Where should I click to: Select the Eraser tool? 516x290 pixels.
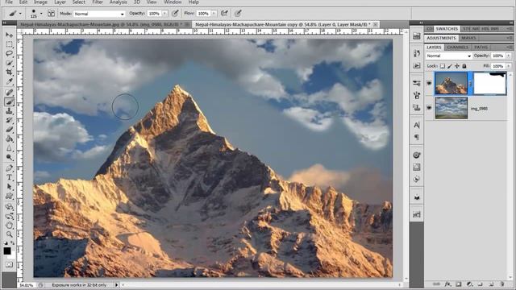click(x=9, y=130)
